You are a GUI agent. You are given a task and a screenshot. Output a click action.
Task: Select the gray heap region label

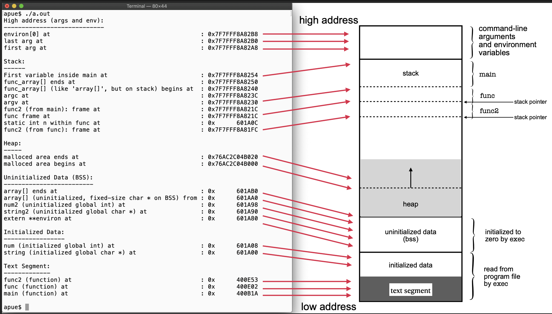[410, 204]
